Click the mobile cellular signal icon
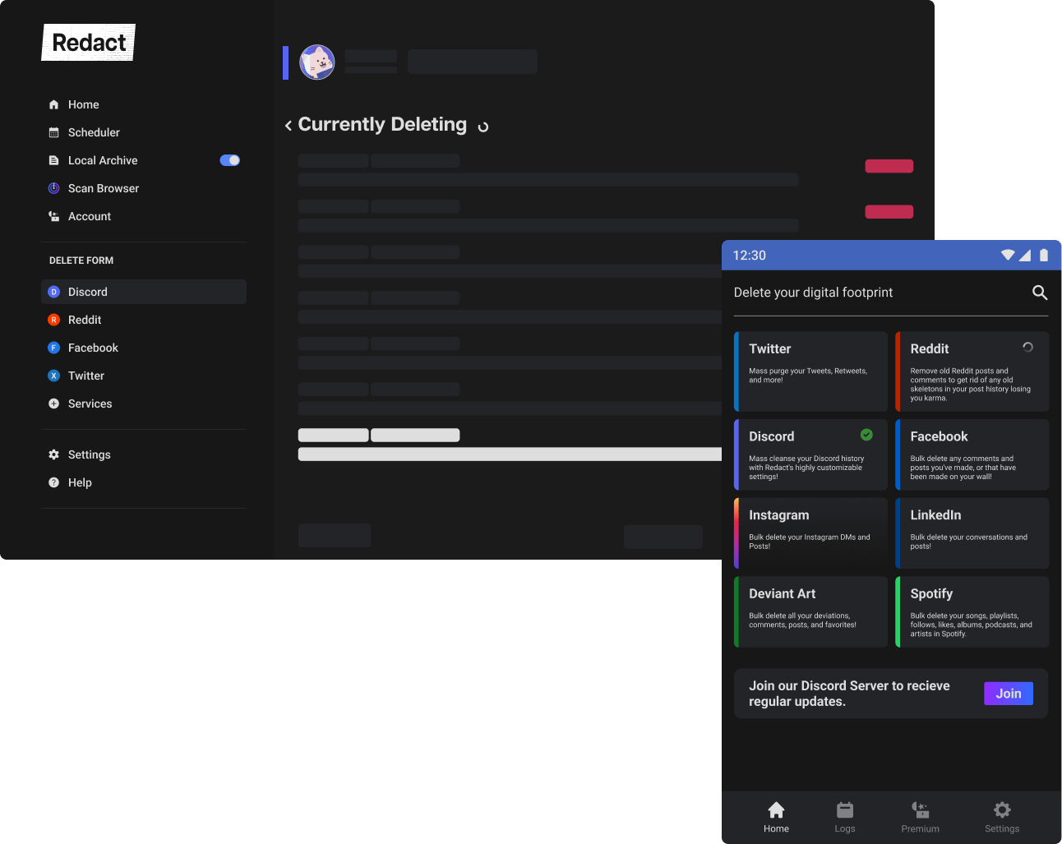The image size is (1062, 844). point(1025,256)
